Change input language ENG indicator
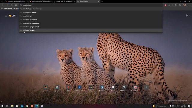The height and width of the screenshot is (108, 192). pyautogui.click(x=178, y=106)
